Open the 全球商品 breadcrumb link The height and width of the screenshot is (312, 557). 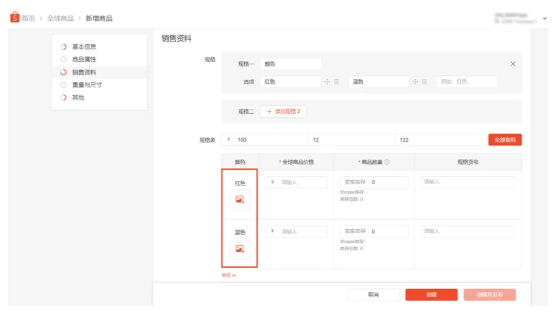(x=59, y=18)
